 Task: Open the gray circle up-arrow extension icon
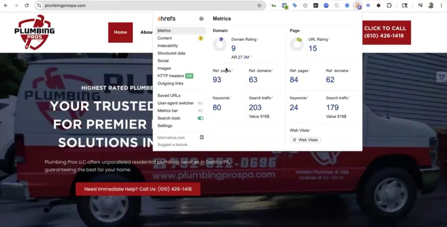tap(305, 5)
